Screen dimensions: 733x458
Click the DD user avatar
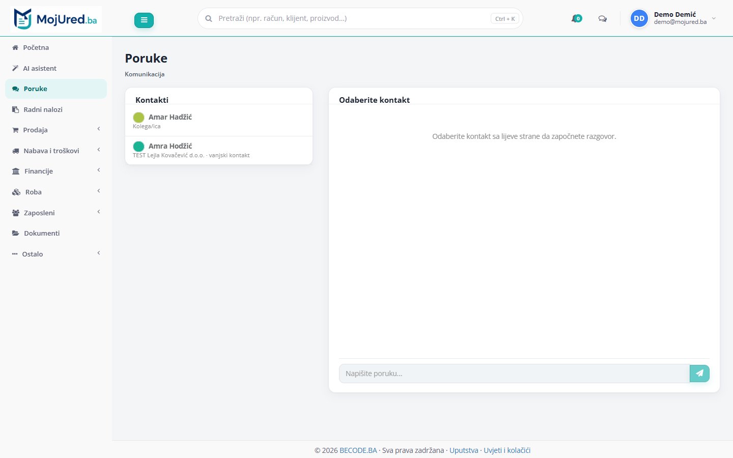(639, 18)
